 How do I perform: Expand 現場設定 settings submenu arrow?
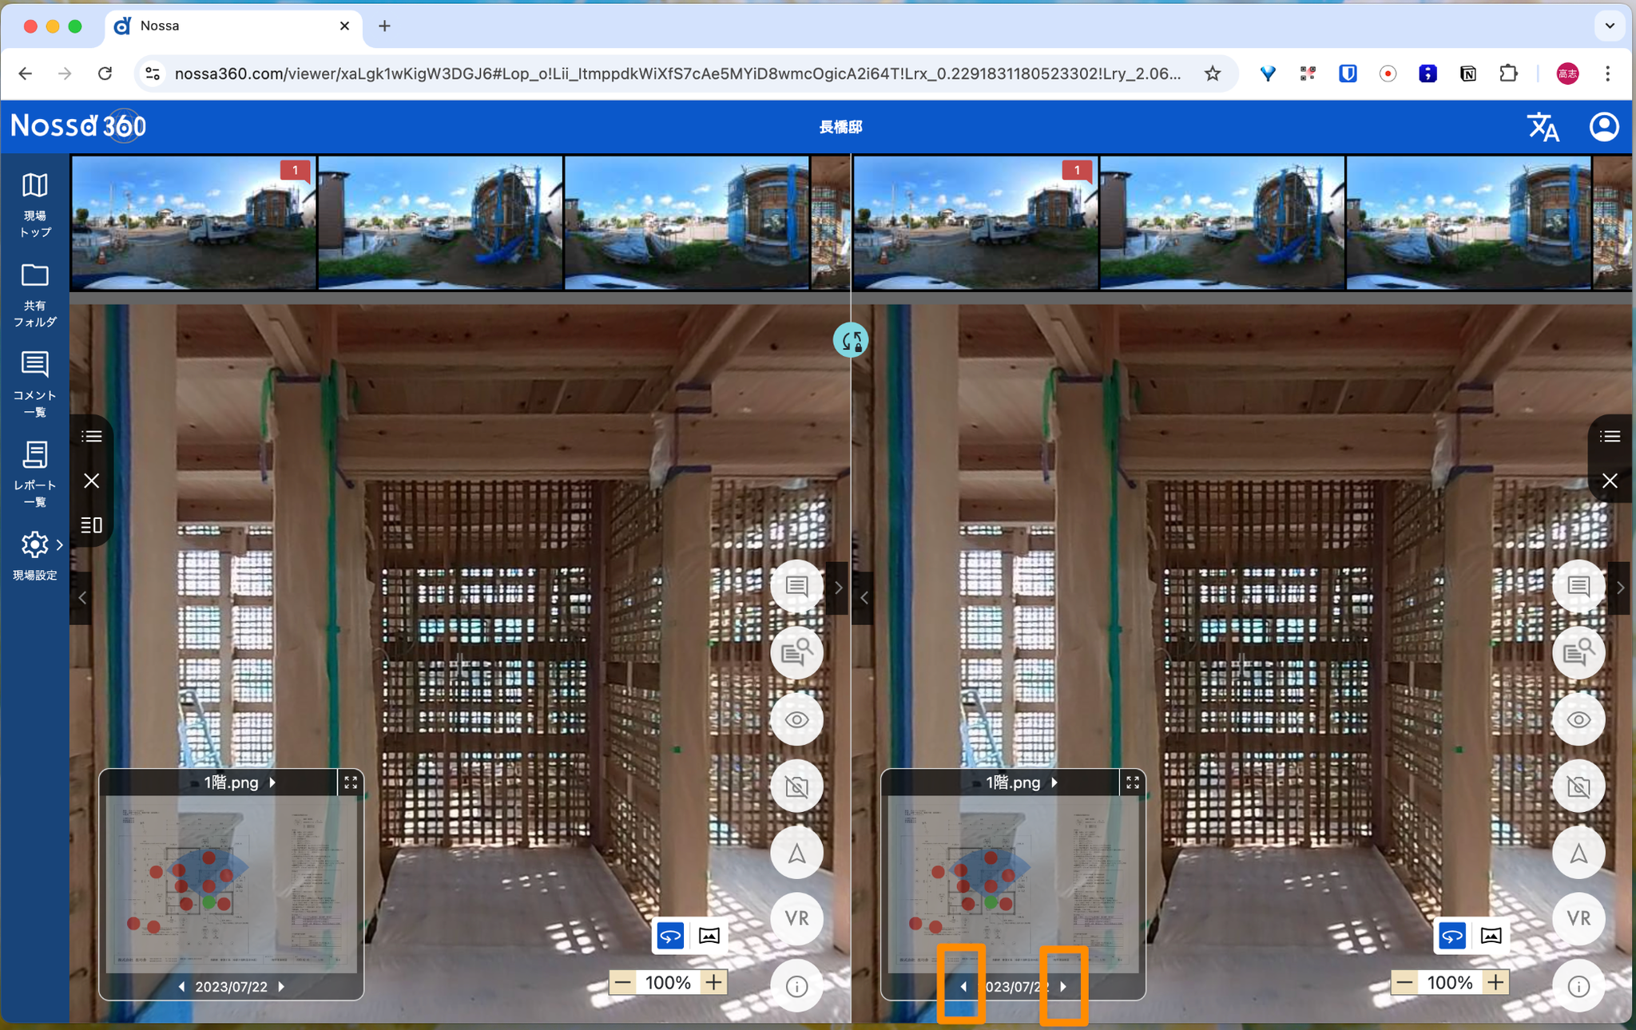point(59,545)
